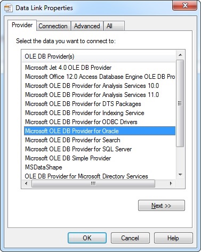Click the horizontal scrollbar left arrow
Image resolution: width=201 pixels, height=252 pixels.
[x=26, y=183]
